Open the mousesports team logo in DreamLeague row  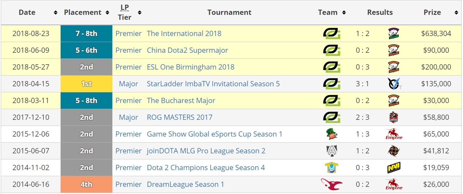pos(332,184)
